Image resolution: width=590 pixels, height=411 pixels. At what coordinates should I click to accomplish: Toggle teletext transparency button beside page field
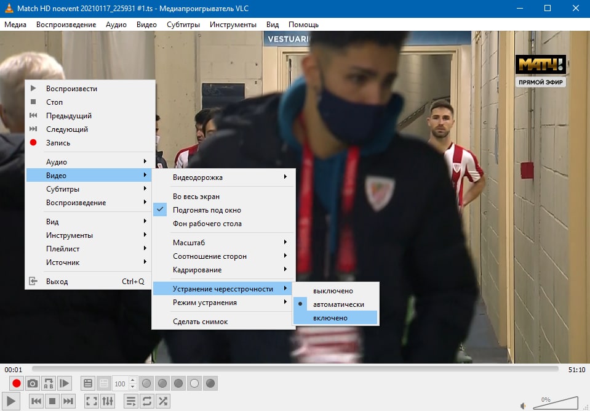[104, 383]
